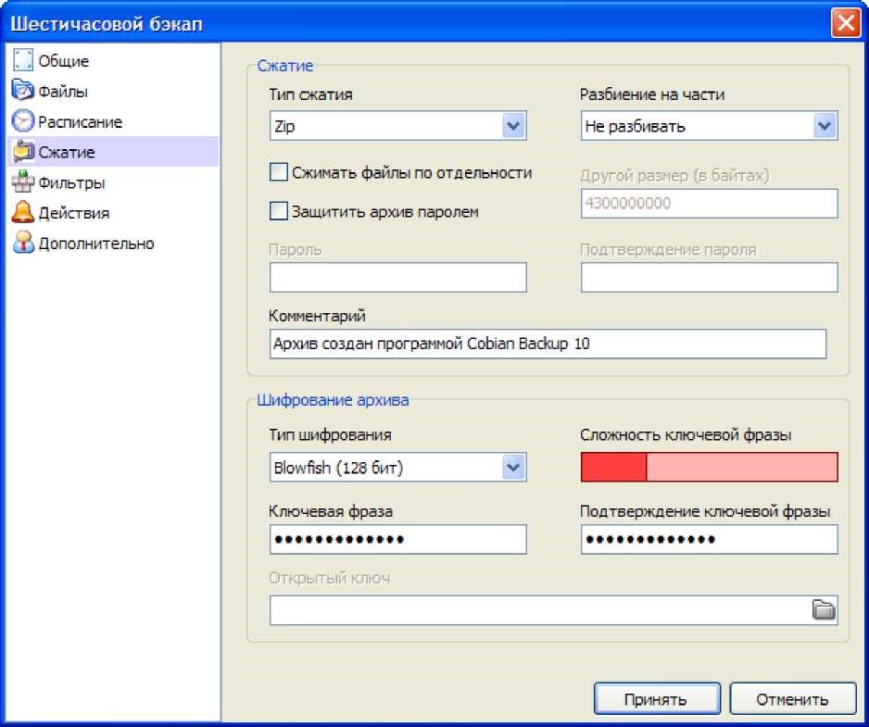This screenshot has height=727, width=869.
Task: Click the window title Шестичасовой бэкап
Action: click(107, 24)
